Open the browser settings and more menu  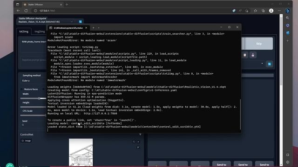pyautogui.click(x=279, y=11)
